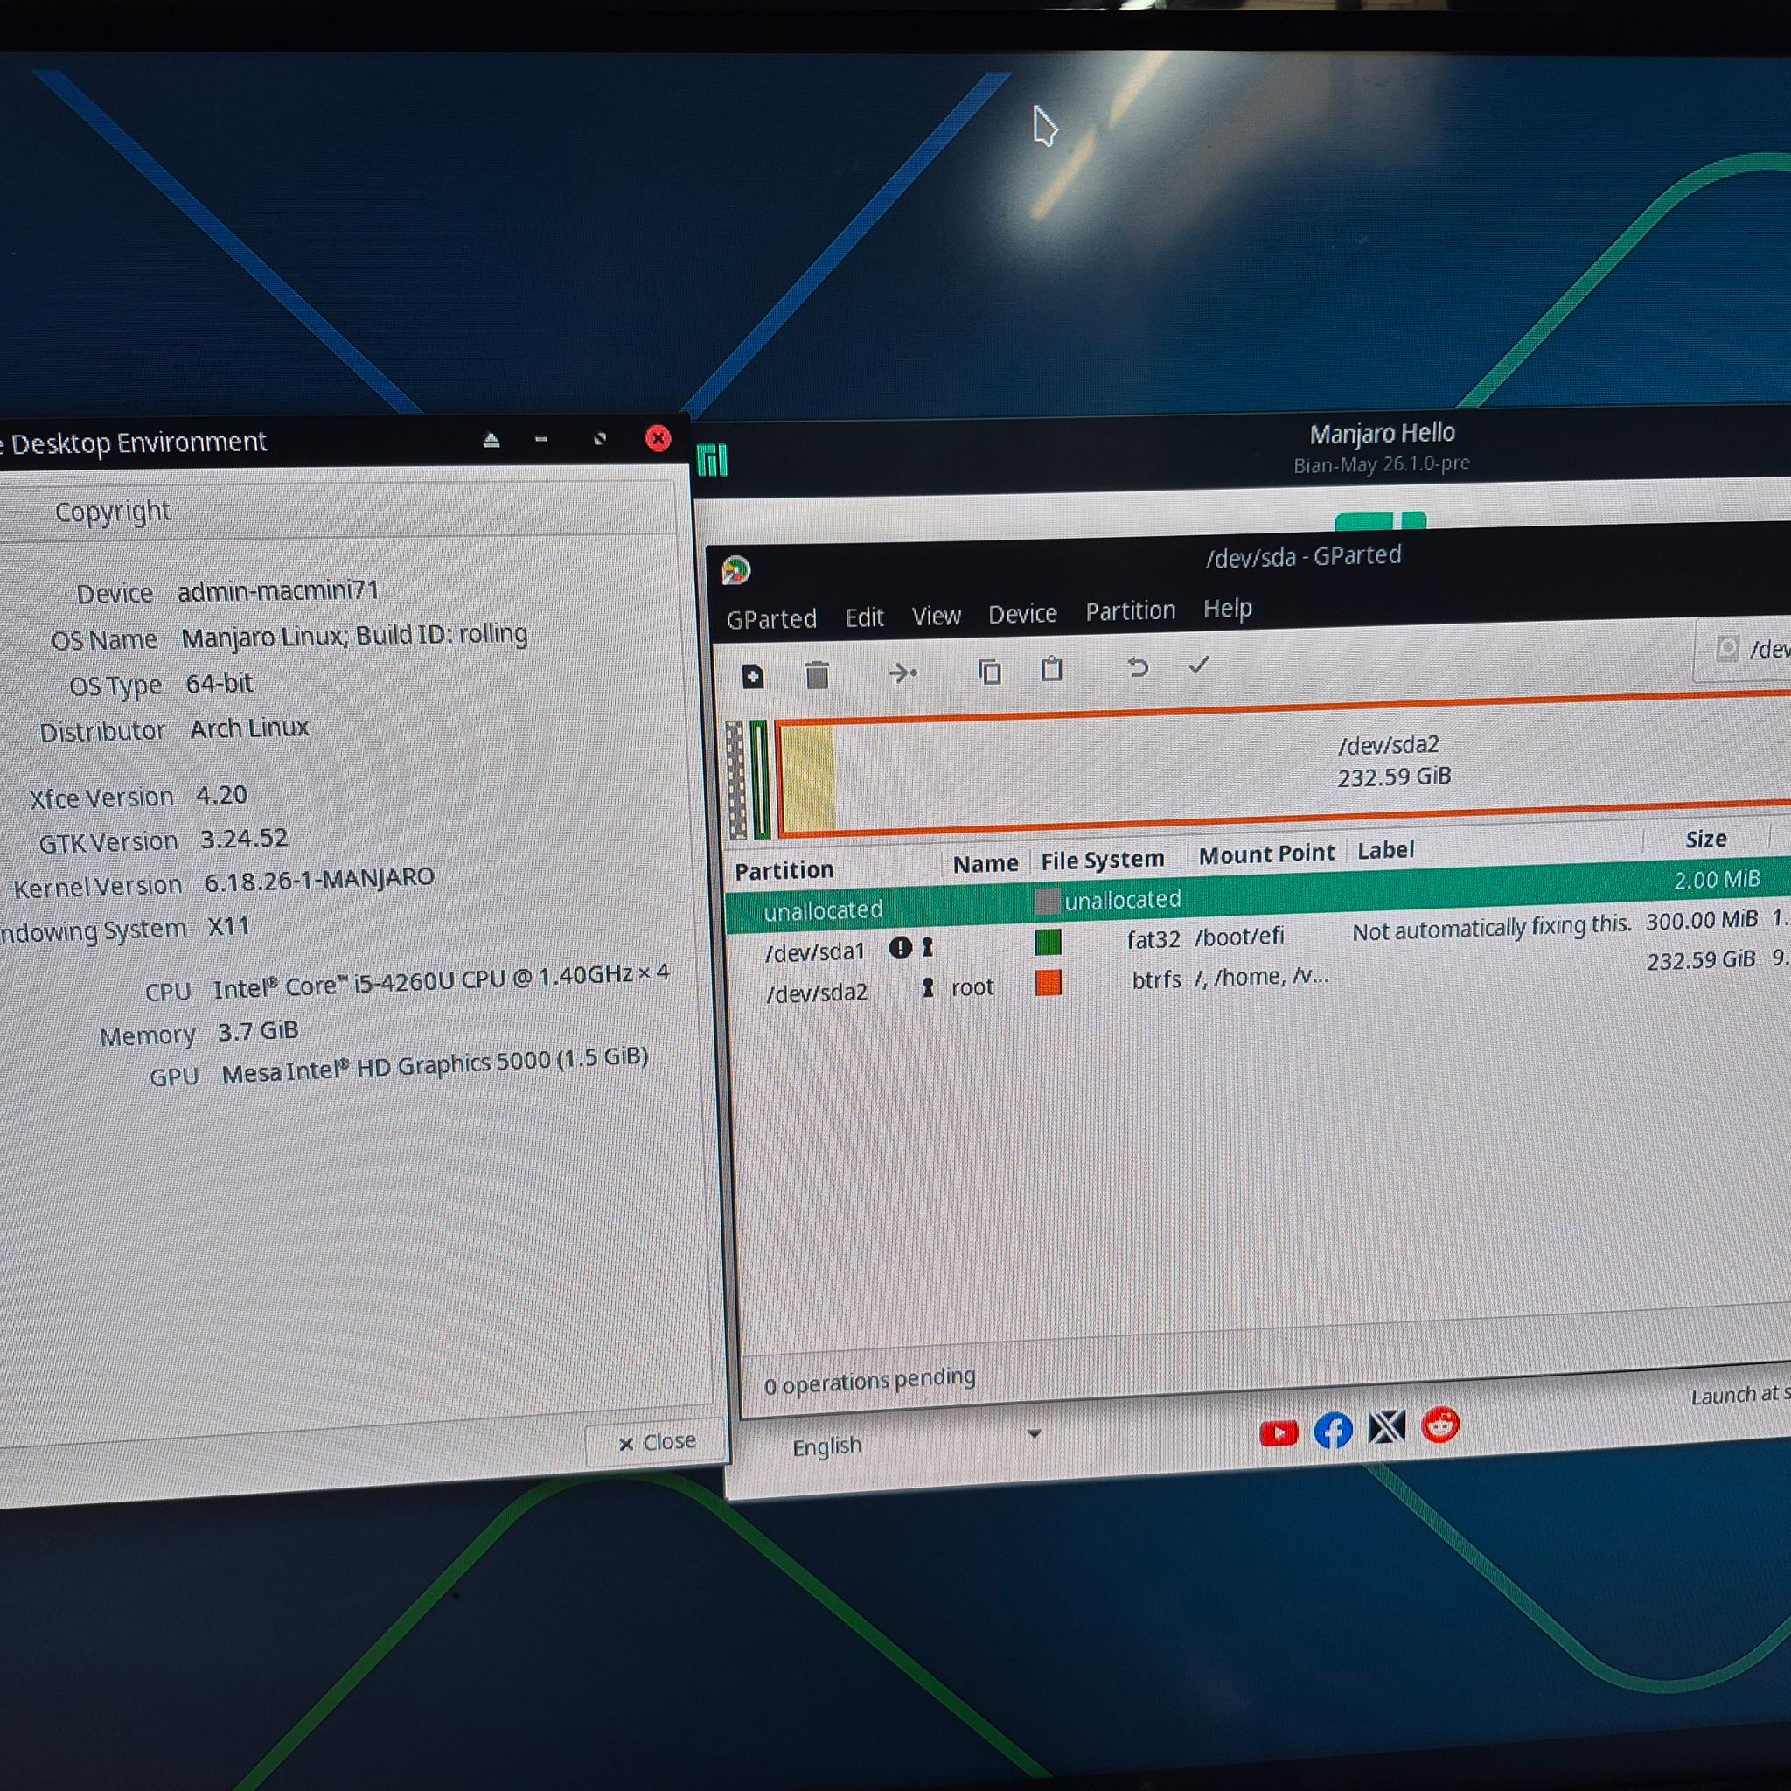The image size is (1791, 1791).
Task: Select gray unallocated block in disk graphic
Action: coord(736,781)
